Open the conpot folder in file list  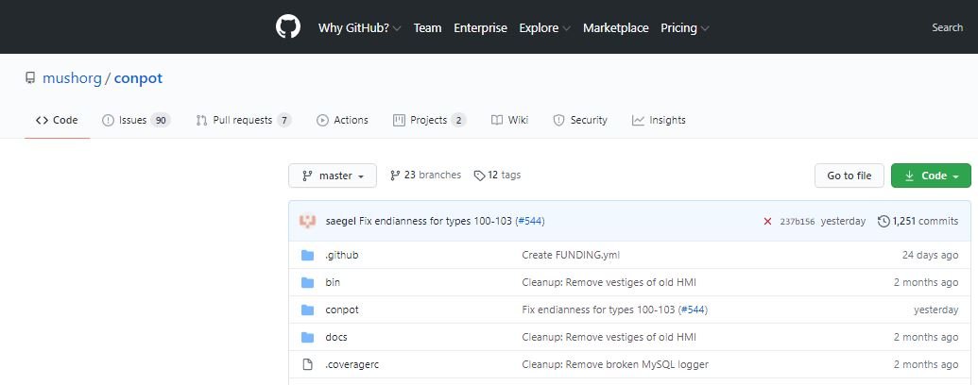point(342,310)
